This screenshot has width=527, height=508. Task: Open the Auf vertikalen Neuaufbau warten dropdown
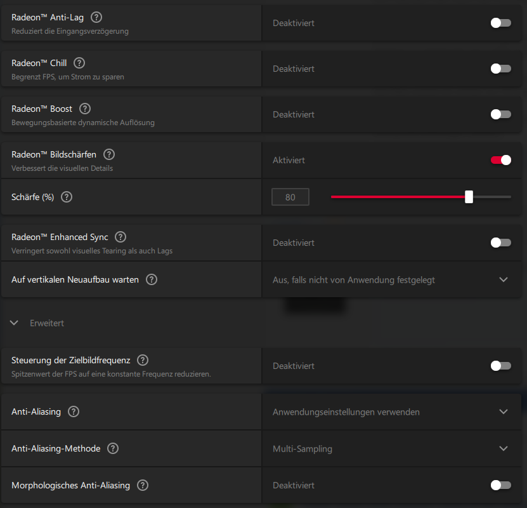(x=391, y=279)
